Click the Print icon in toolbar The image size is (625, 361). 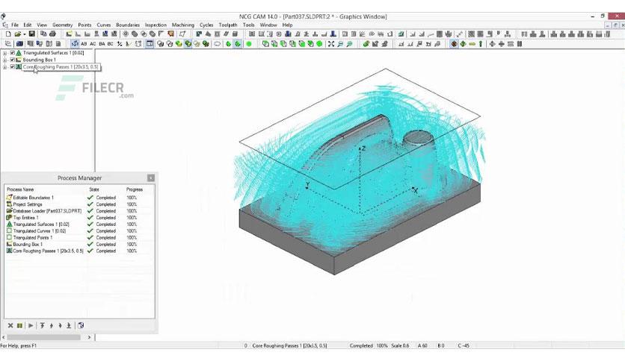tap(52, 34)
